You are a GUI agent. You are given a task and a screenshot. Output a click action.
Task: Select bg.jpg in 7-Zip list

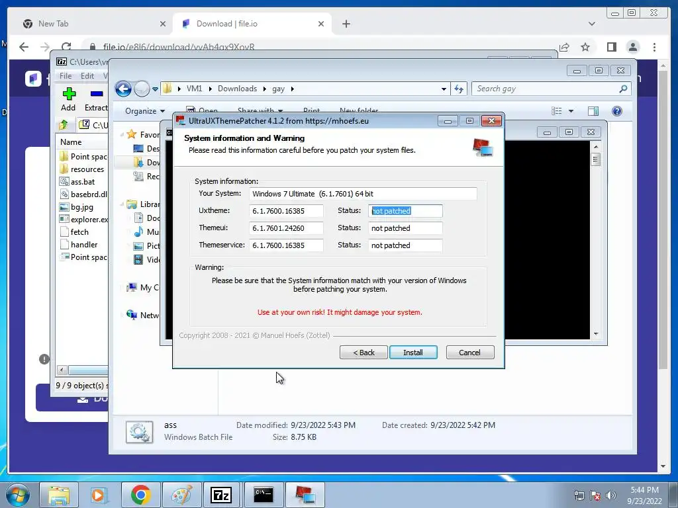point(82,206)
